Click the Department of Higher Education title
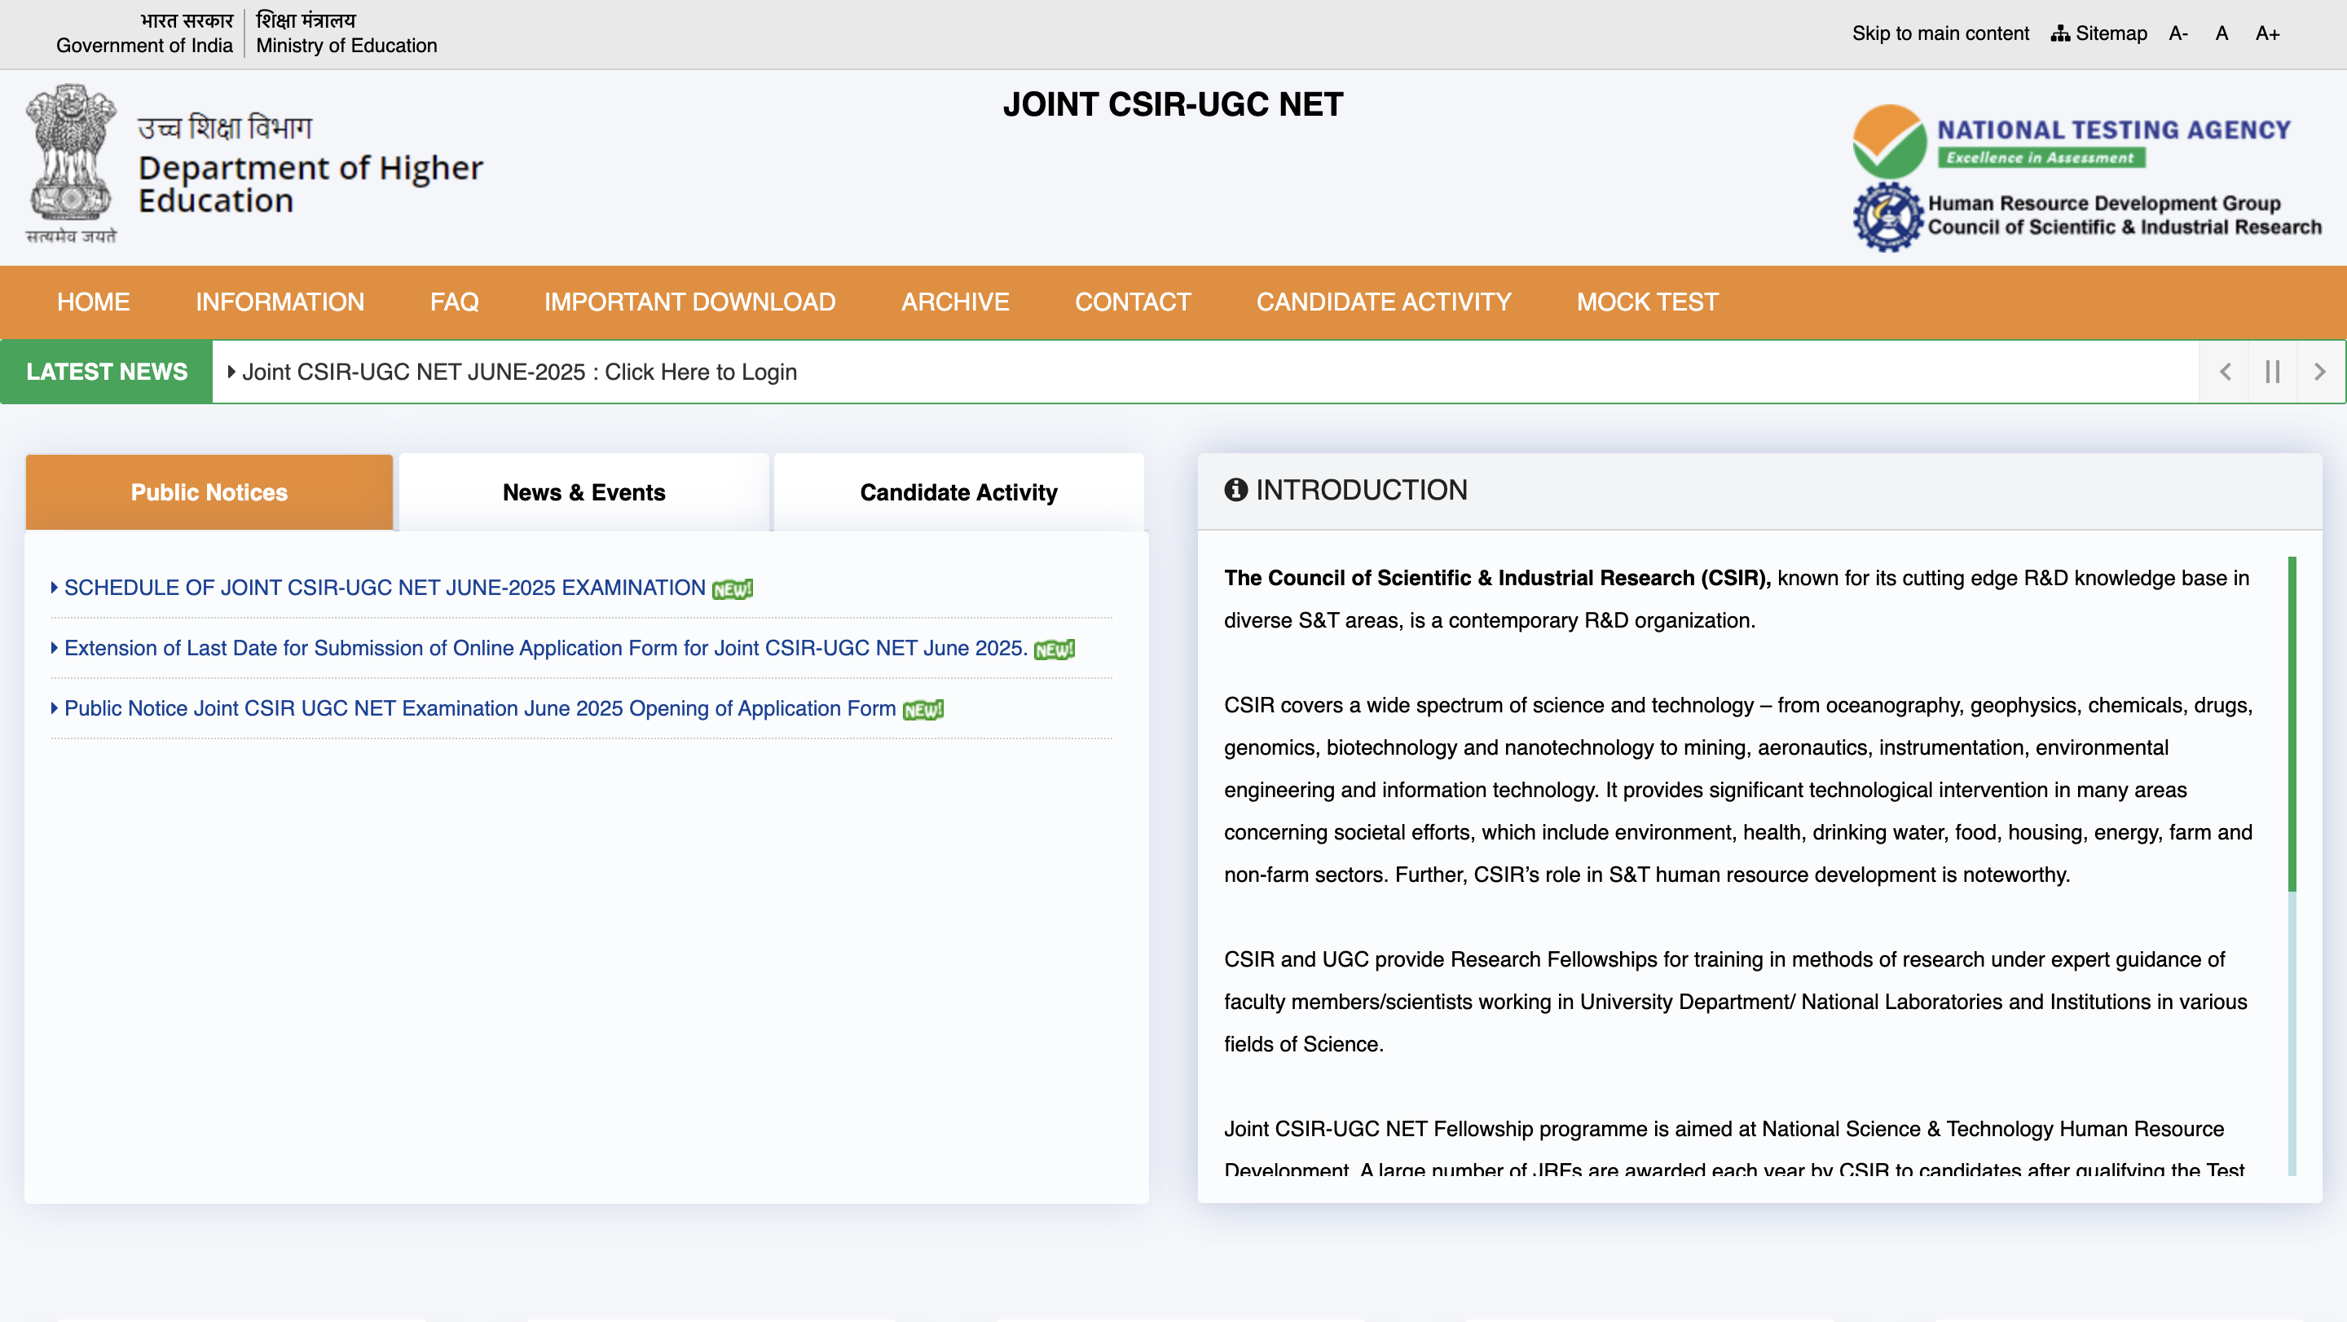Screen dimensions: 2347x1322 [310, 184]
